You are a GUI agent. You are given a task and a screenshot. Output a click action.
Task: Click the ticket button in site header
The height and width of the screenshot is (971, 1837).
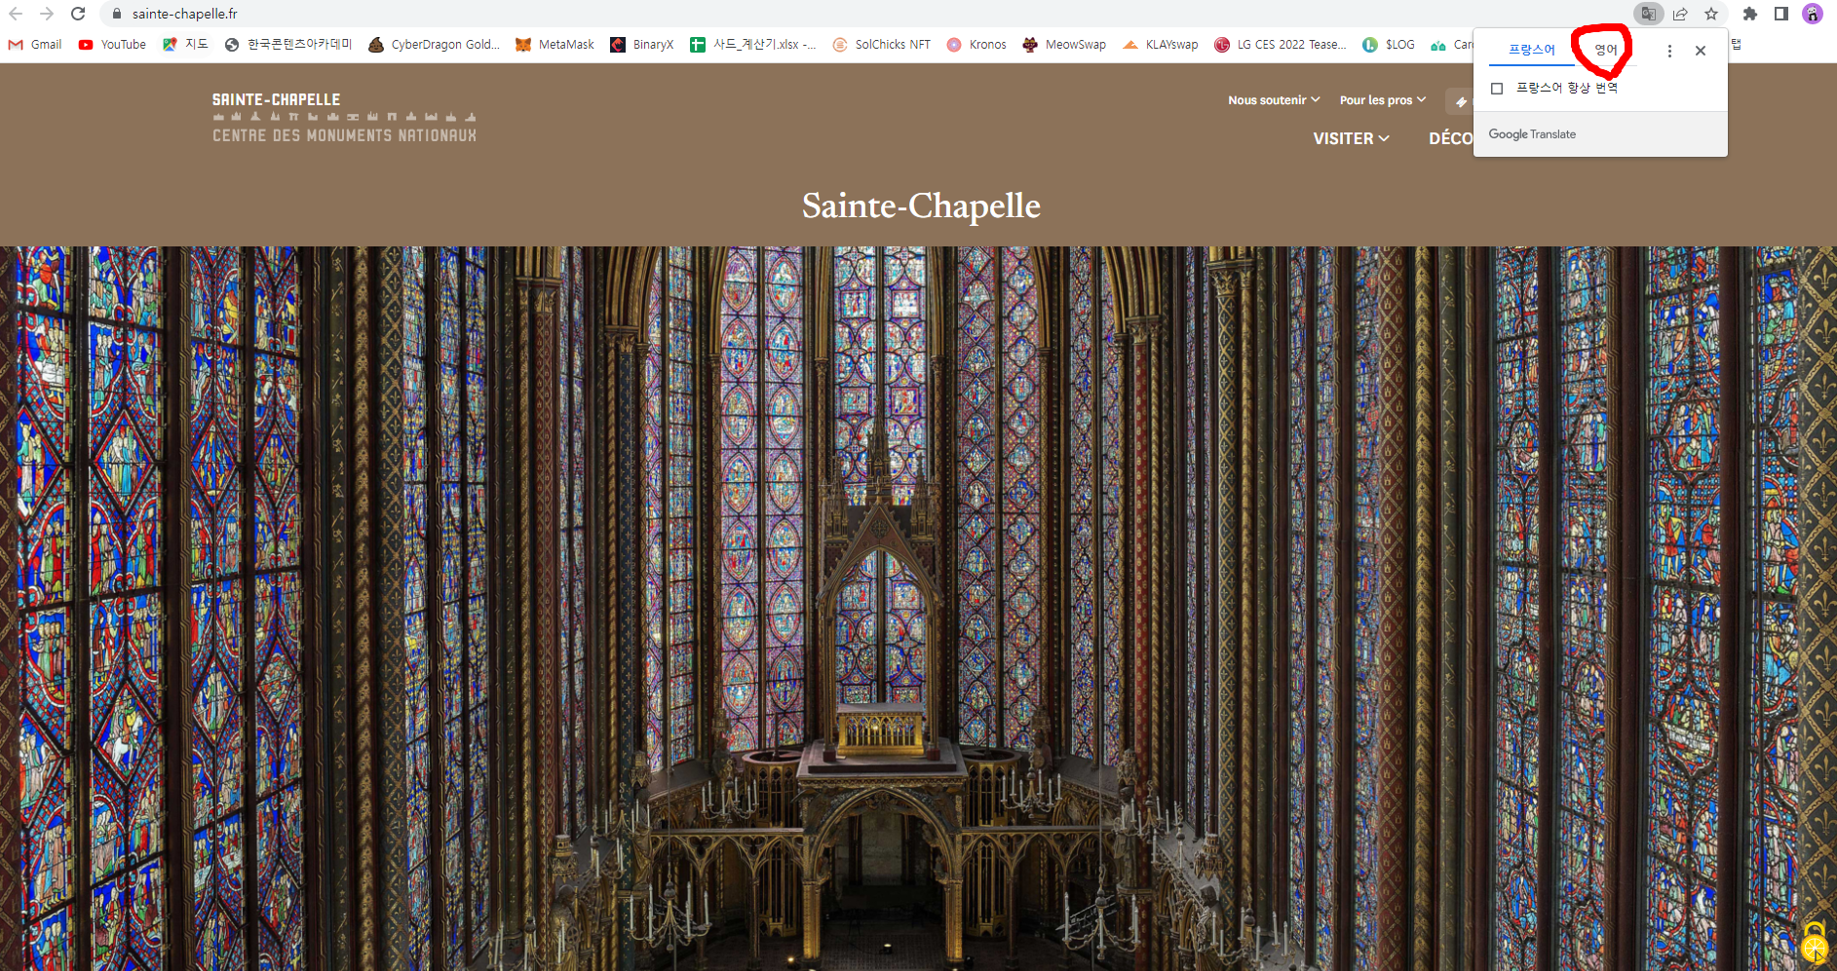point(1460,101)
